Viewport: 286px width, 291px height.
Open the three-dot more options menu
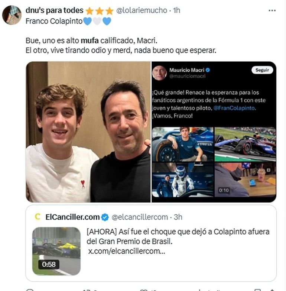pyautogui.click(x=272, y=10)
